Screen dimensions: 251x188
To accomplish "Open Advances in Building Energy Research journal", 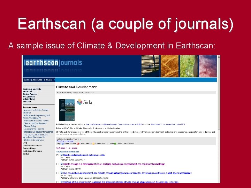I will pyautogui.click(x=36, y=111).
